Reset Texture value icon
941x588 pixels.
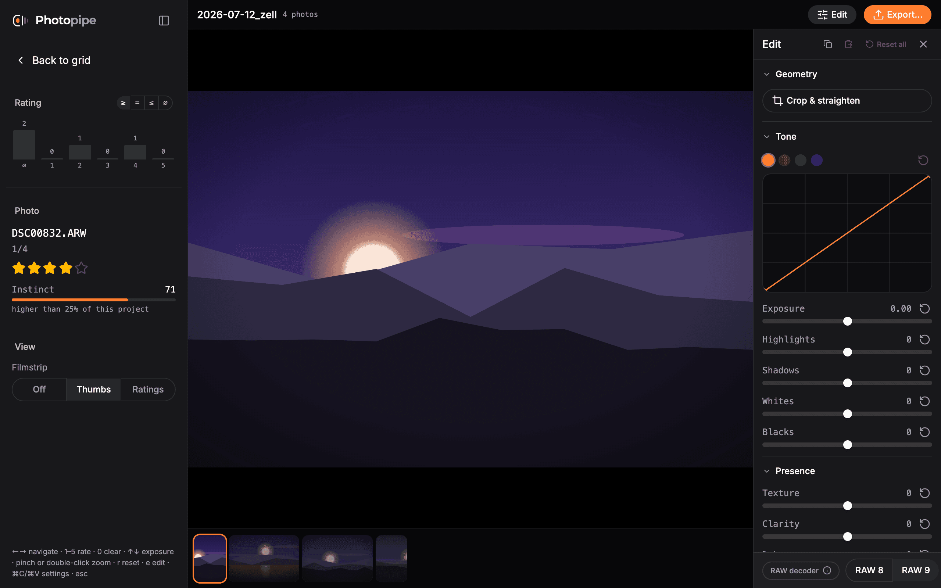pos(925,493)
